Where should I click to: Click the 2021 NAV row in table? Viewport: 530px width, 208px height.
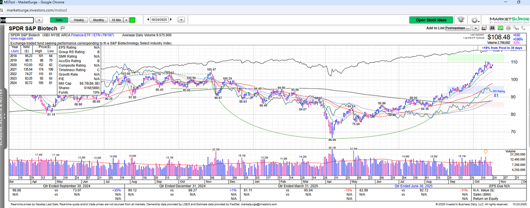[32, 69]
